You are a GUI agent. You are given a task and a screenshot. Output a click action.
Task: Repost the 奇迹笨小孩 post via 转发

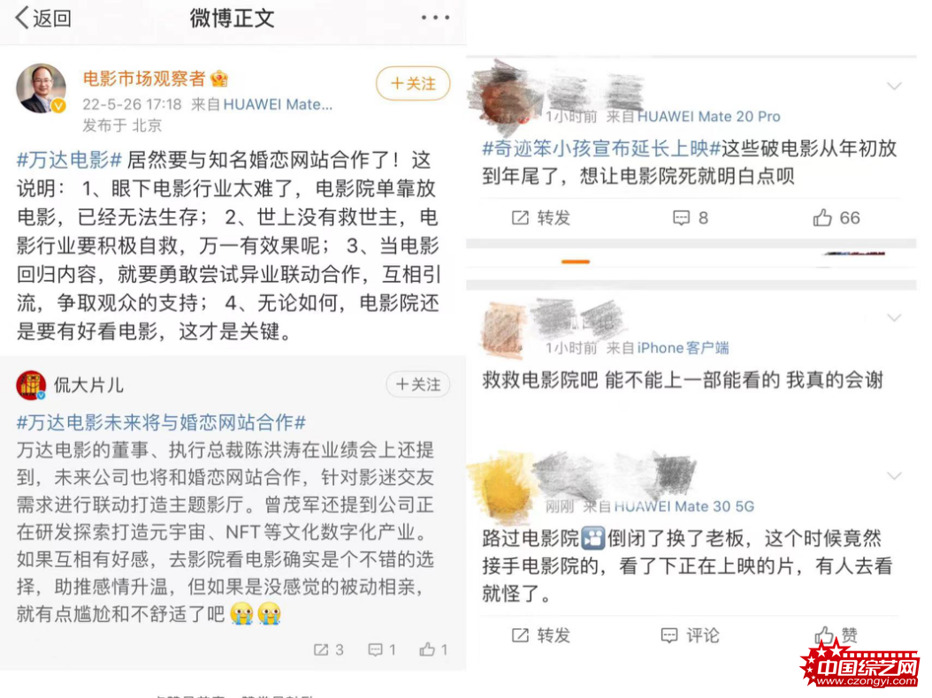tap(541, 218)
